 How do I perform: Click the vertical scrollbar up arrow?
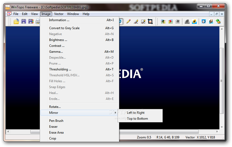tap(222, 29)
